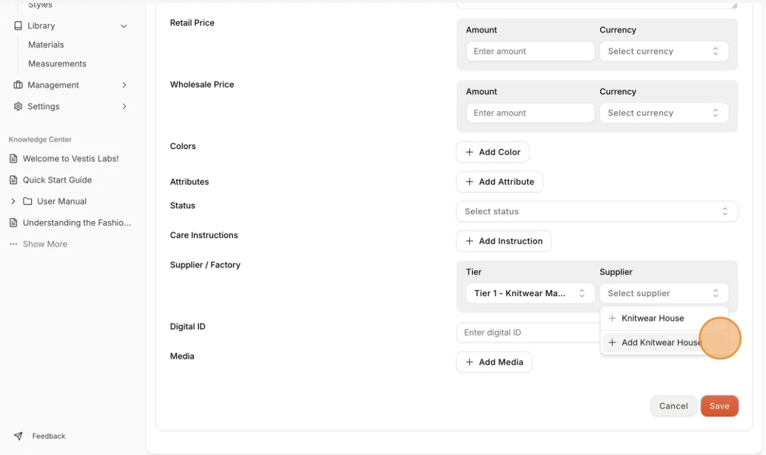Focus the Retail Price amount field
766x455 pixels.
[530, 51]
